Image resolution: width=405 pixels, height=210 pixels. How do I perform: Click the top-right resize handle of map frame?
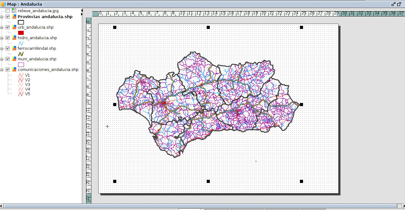click(x=301, y=27)
